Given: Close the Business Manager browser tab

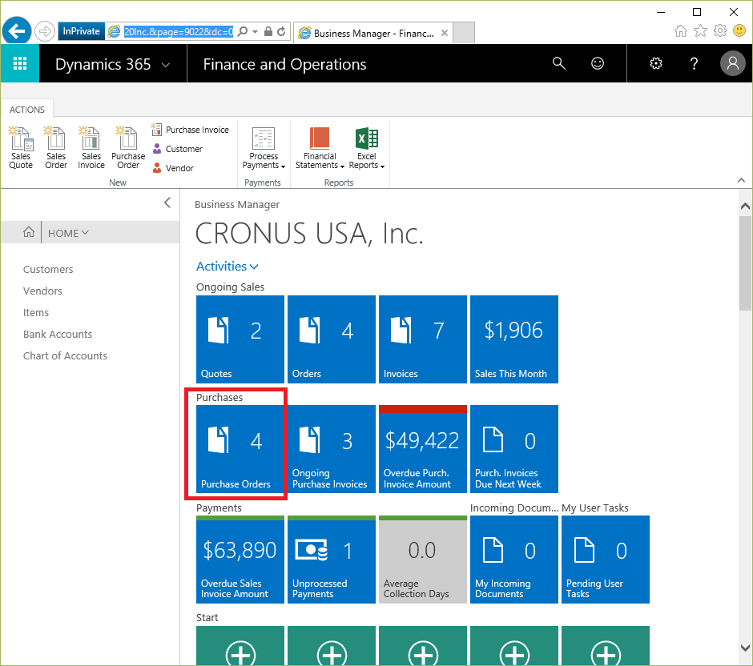Looking at the screenshot, I should [x=445, y=33].
